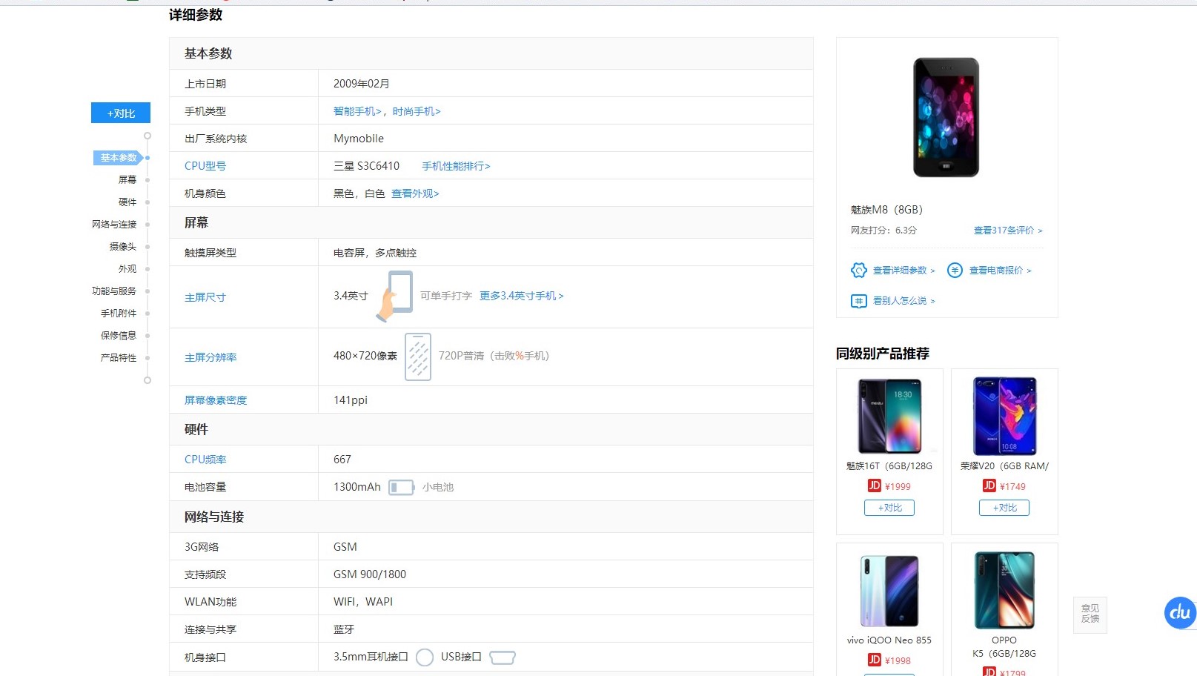Click the blue Baidu du floating icon
The height and width of the screenshot is (676, 1197).
[x=1180, y=613]
